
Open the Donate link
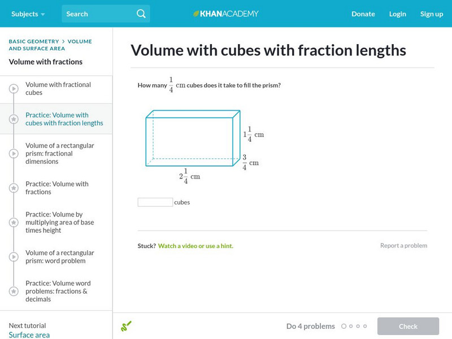pyautogui.click(x=363, y=14)
